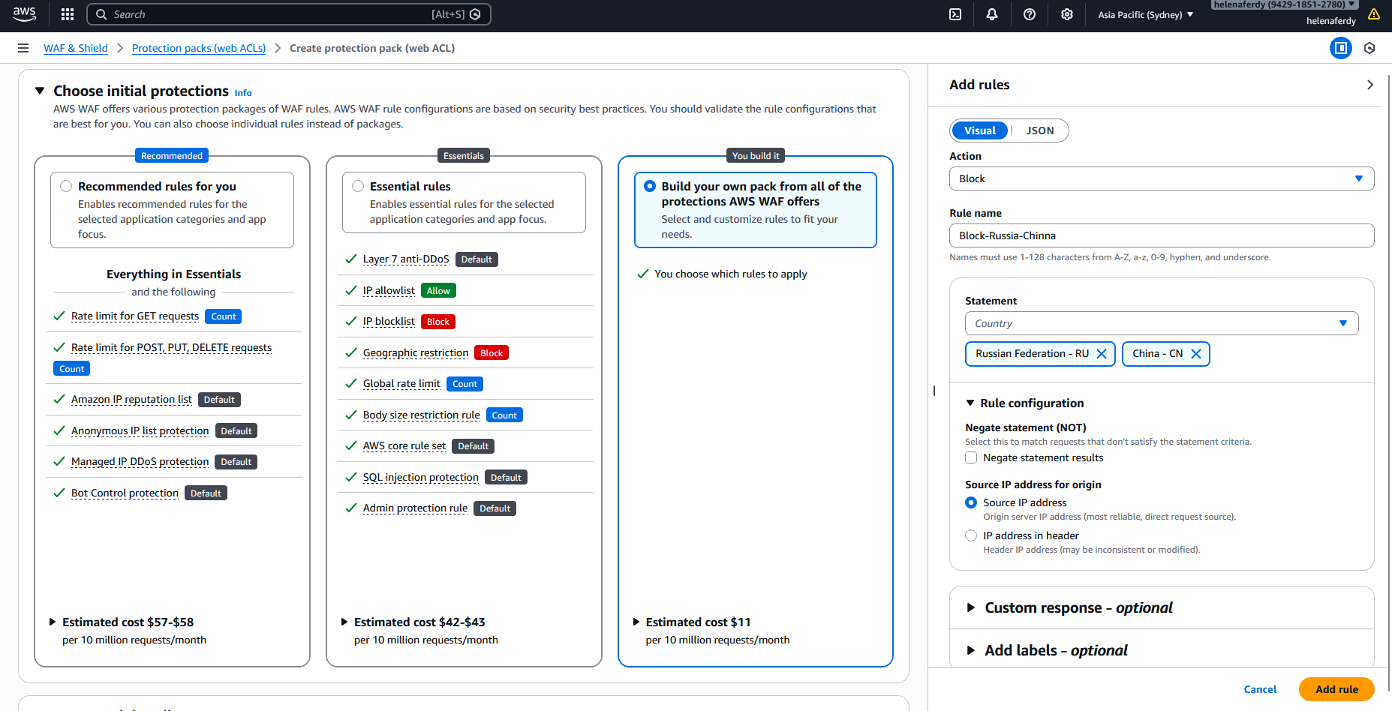Open the Action dropdown set to Block
The width and height of the screenshot is (1392, 711).
tap(1161, 178)
